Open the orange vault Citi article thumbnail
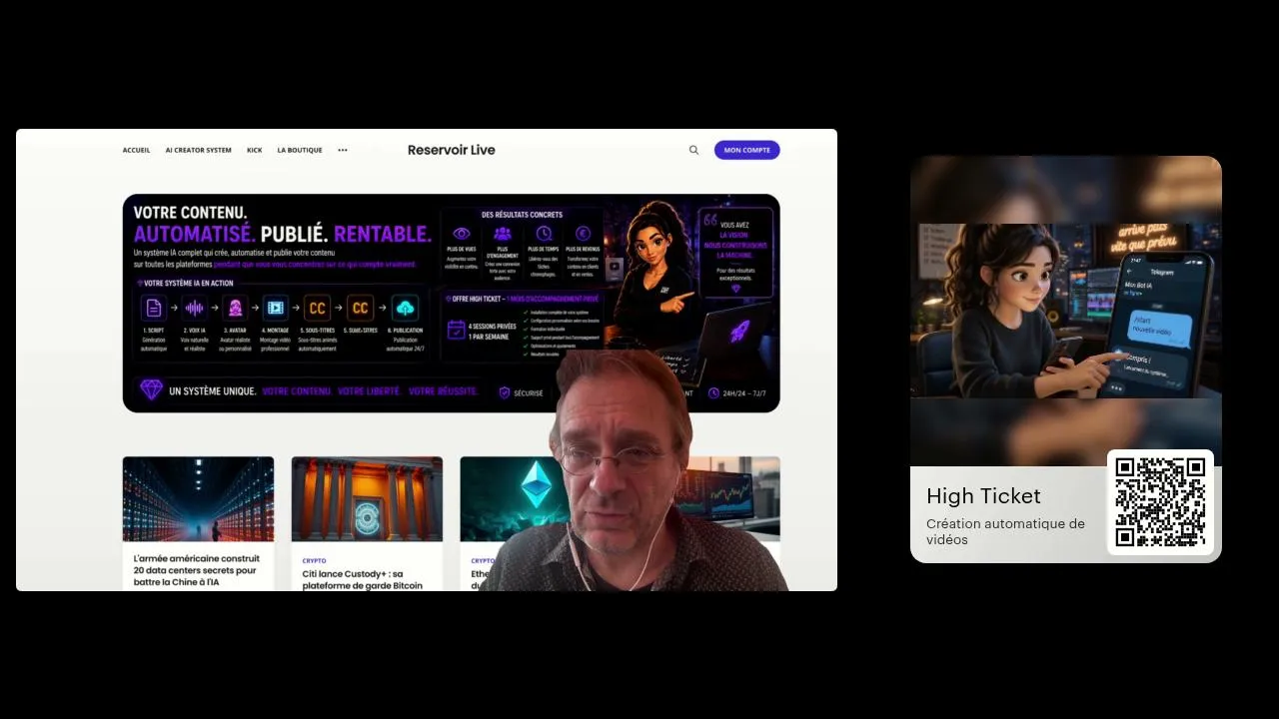 coord(367,499)
